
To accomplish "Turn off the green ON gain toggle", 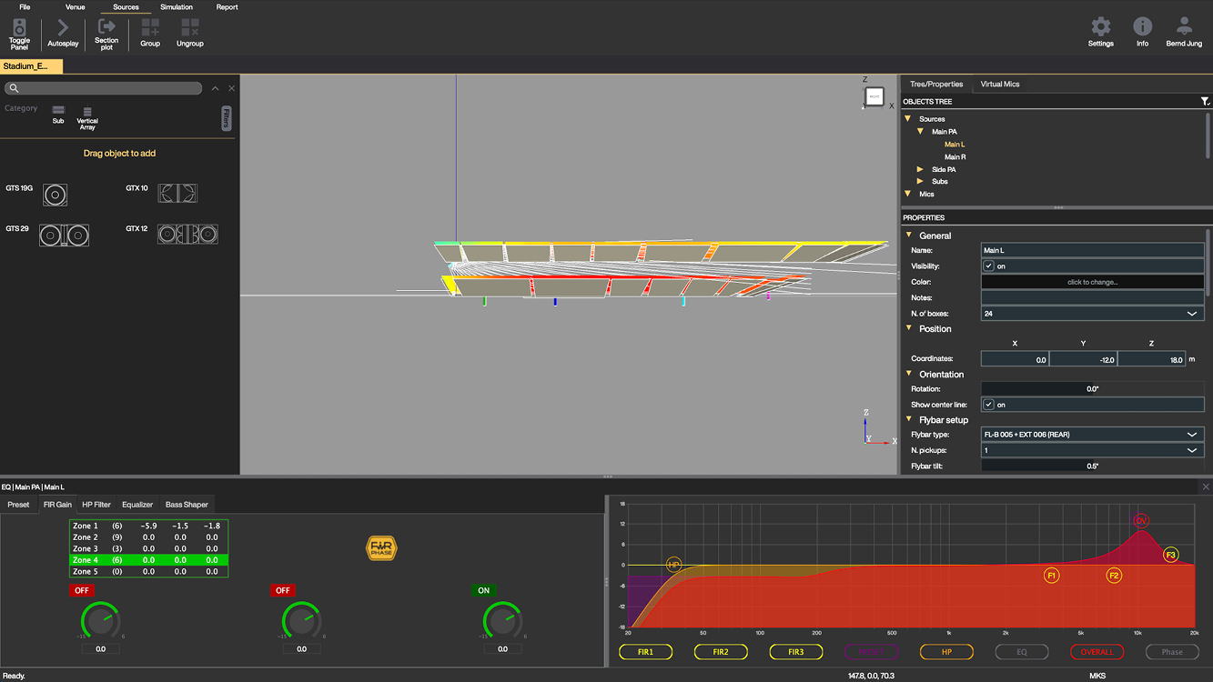I will pos(483,590).
